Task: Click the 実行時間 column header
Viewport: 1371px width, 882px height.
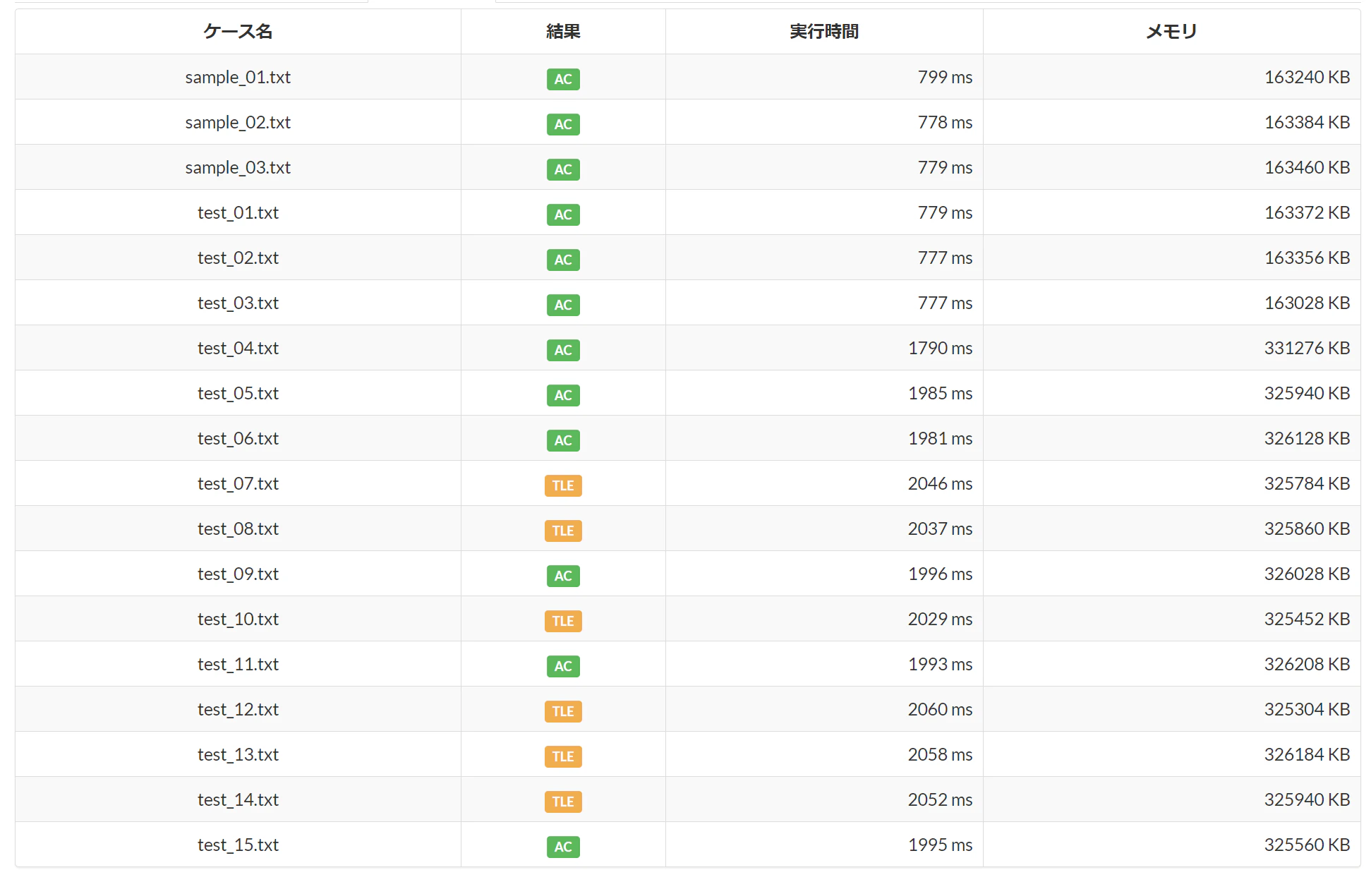Action: (x=824, y=32)
